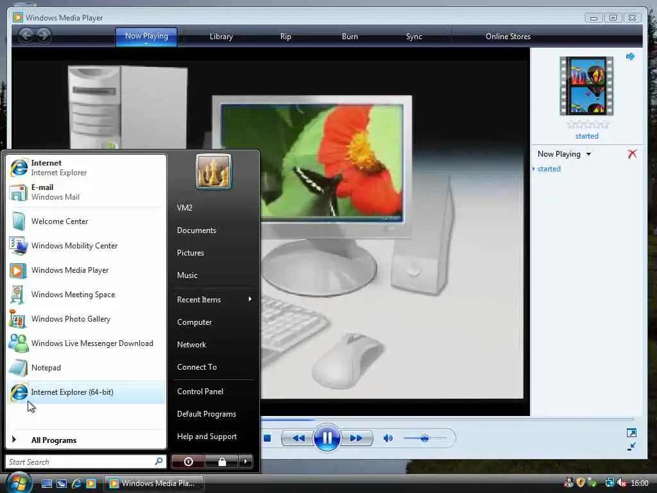The image size is (657, 493).
Task: Launch Notepad from Start menu
Action: 86,368
